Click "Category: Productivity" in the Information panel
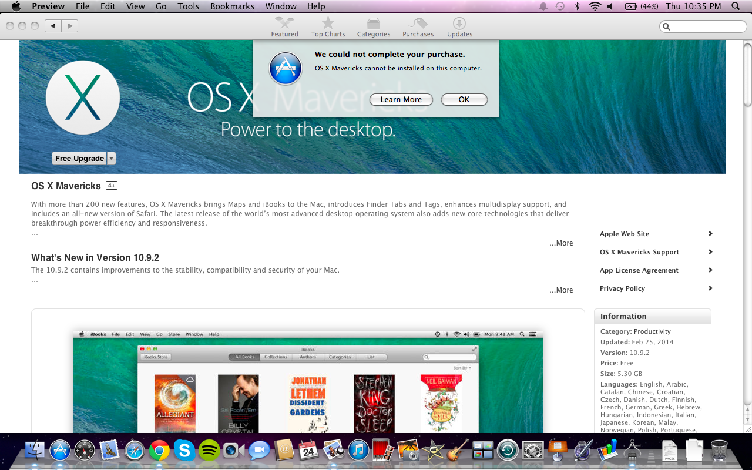This screenshot has width=752, height=470. point(635,331)
